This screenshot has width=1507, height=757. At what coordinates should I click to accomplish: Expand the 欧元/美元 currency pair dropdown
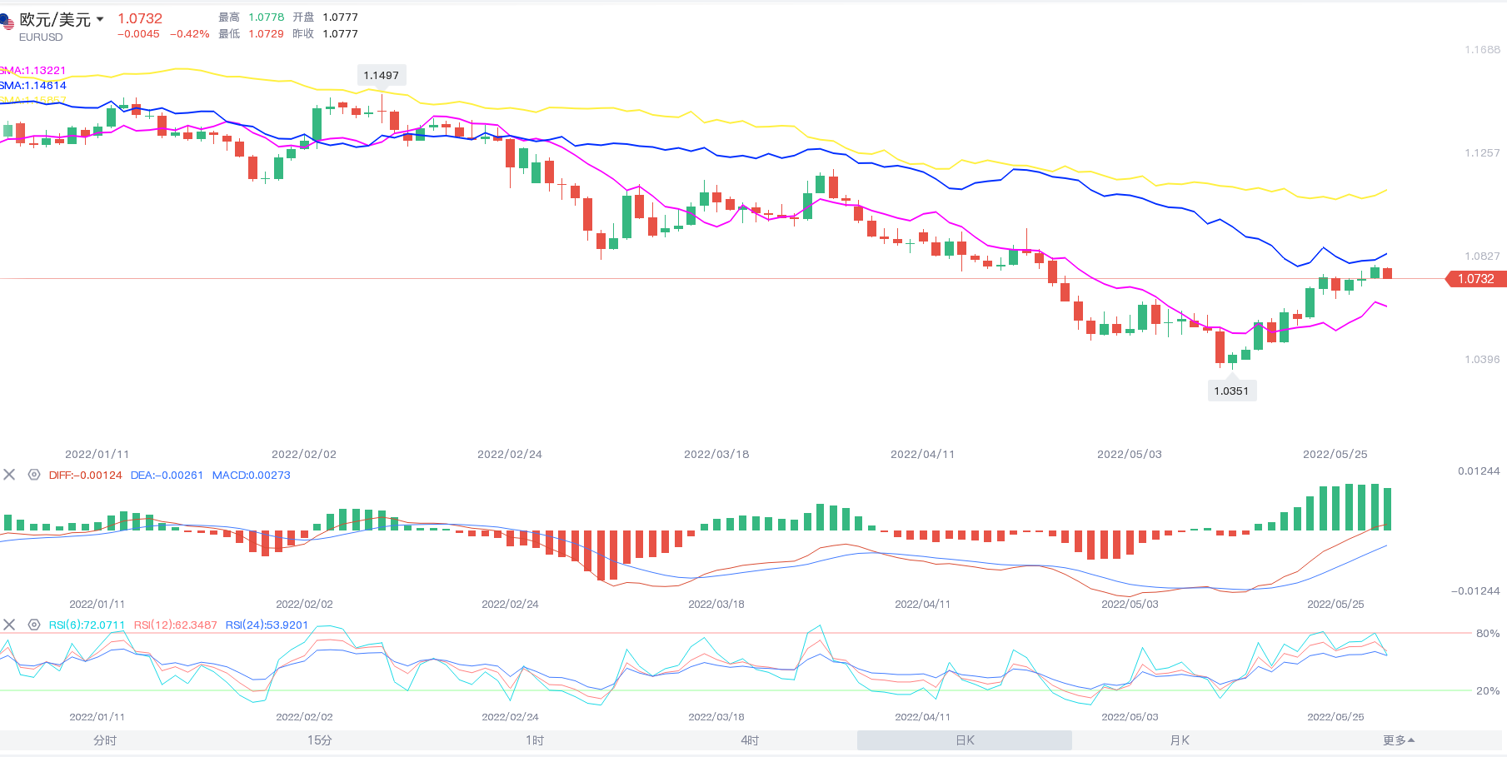coord(100,19)
